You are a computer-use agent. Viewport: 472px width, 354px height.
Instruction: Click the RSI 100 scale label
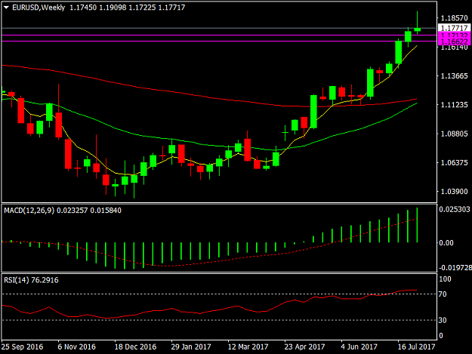[446, 279]
